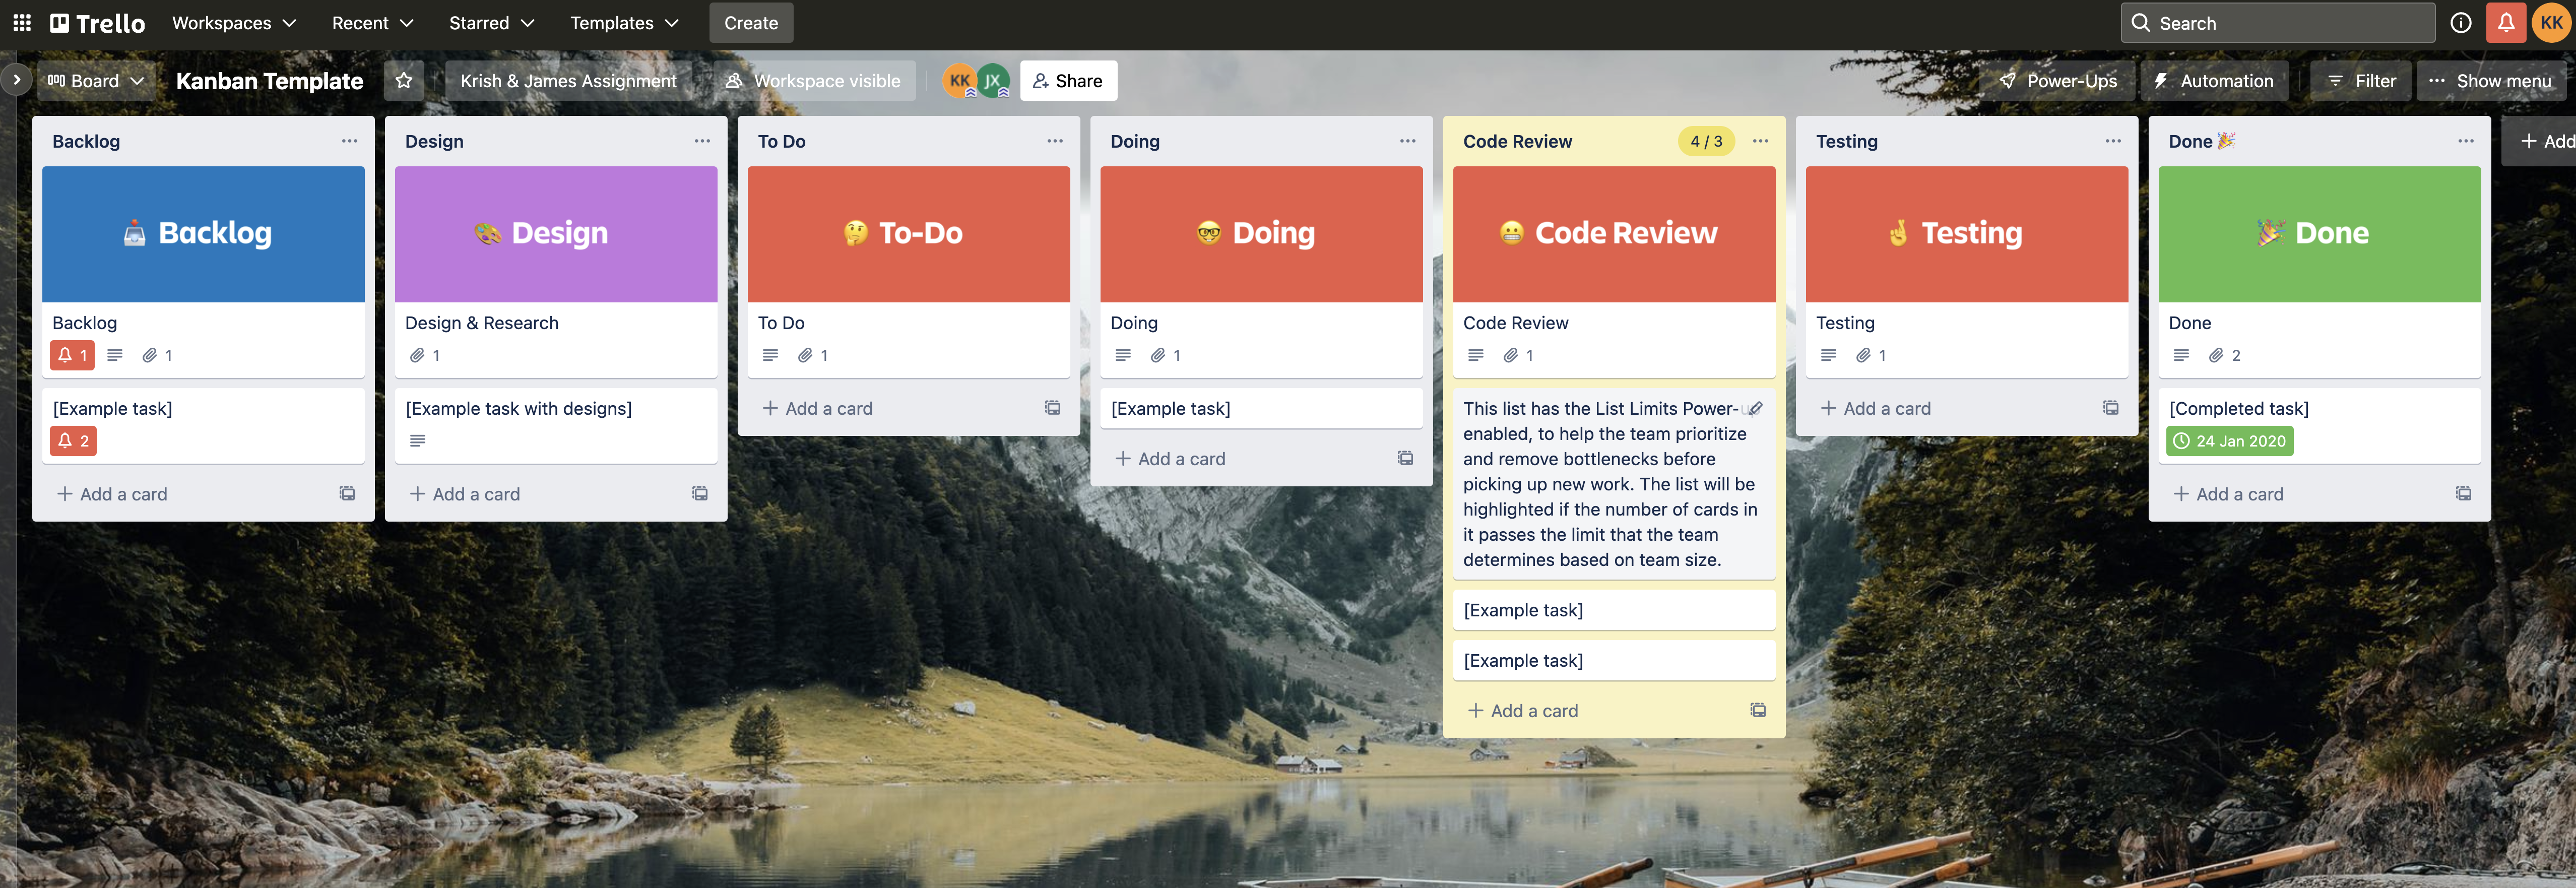Star the Kanban Template board
The height and width of the screenshot is (888, 2576).
point(404,81)
